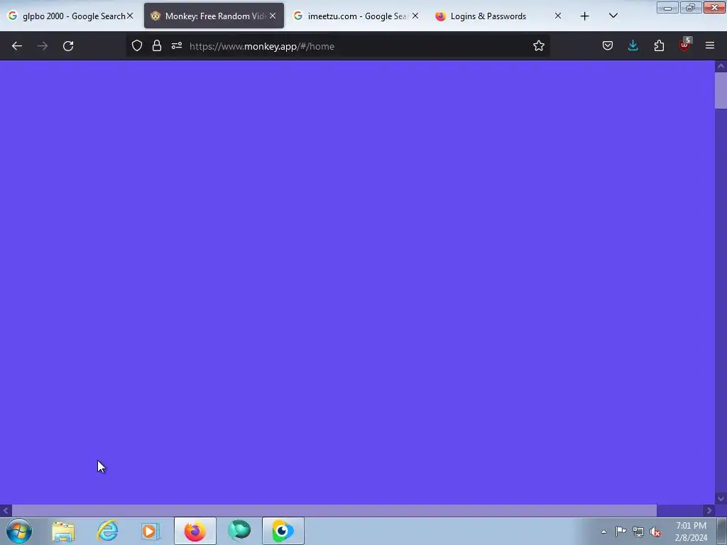This screenshot has width=727, height=545.
Task: Go back to the previous page
Action: [17, 46]
